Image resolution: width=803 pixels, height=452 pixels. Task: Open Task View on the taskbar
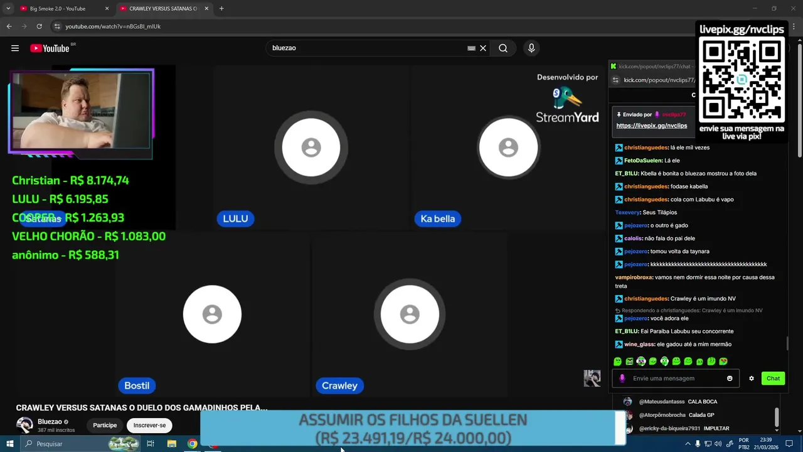(151, 444)
